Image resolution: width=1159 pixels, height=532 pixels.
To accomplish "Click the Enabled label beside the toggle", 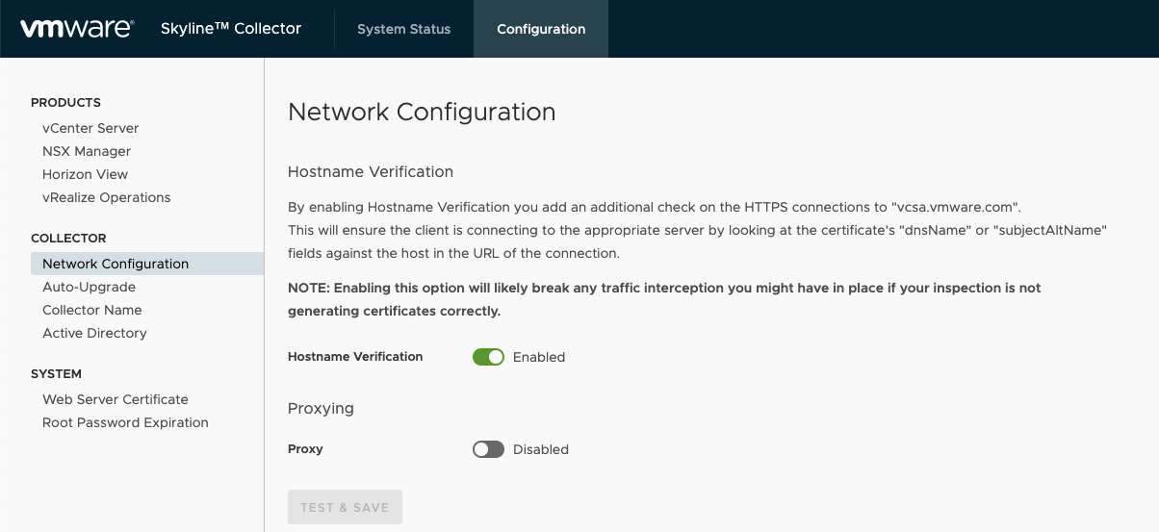I will coord(539,357).
